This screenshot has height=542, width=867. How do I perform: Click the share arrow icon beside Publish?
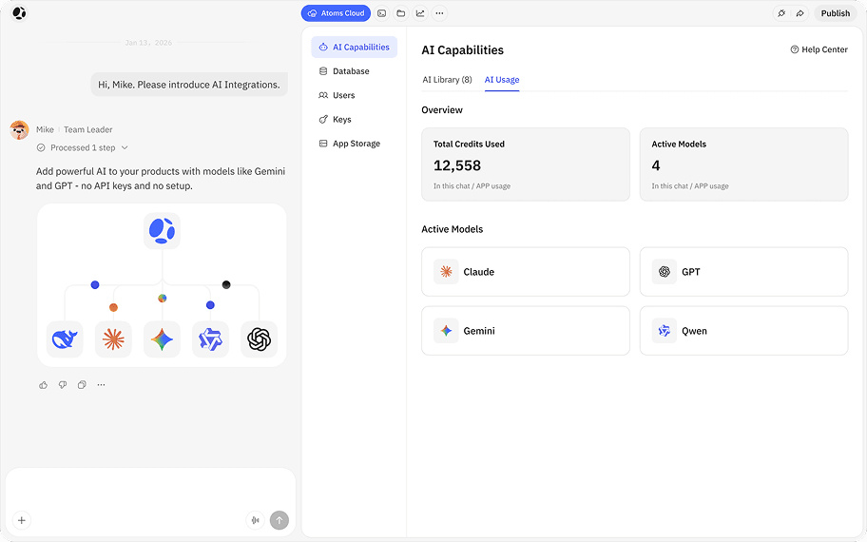click(x=800, y=13)
